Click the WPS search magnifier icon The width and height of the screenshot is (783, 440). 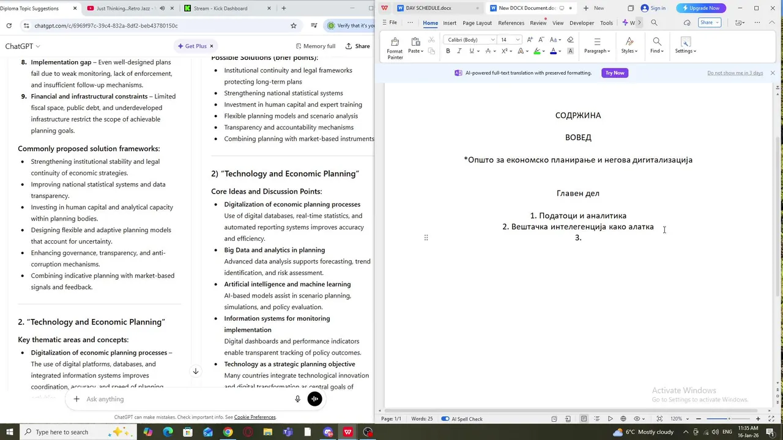click(x=654, y=23)
